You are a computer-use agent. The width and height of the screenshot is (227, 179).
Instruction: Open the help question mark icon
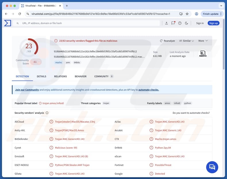click(180, 23)
